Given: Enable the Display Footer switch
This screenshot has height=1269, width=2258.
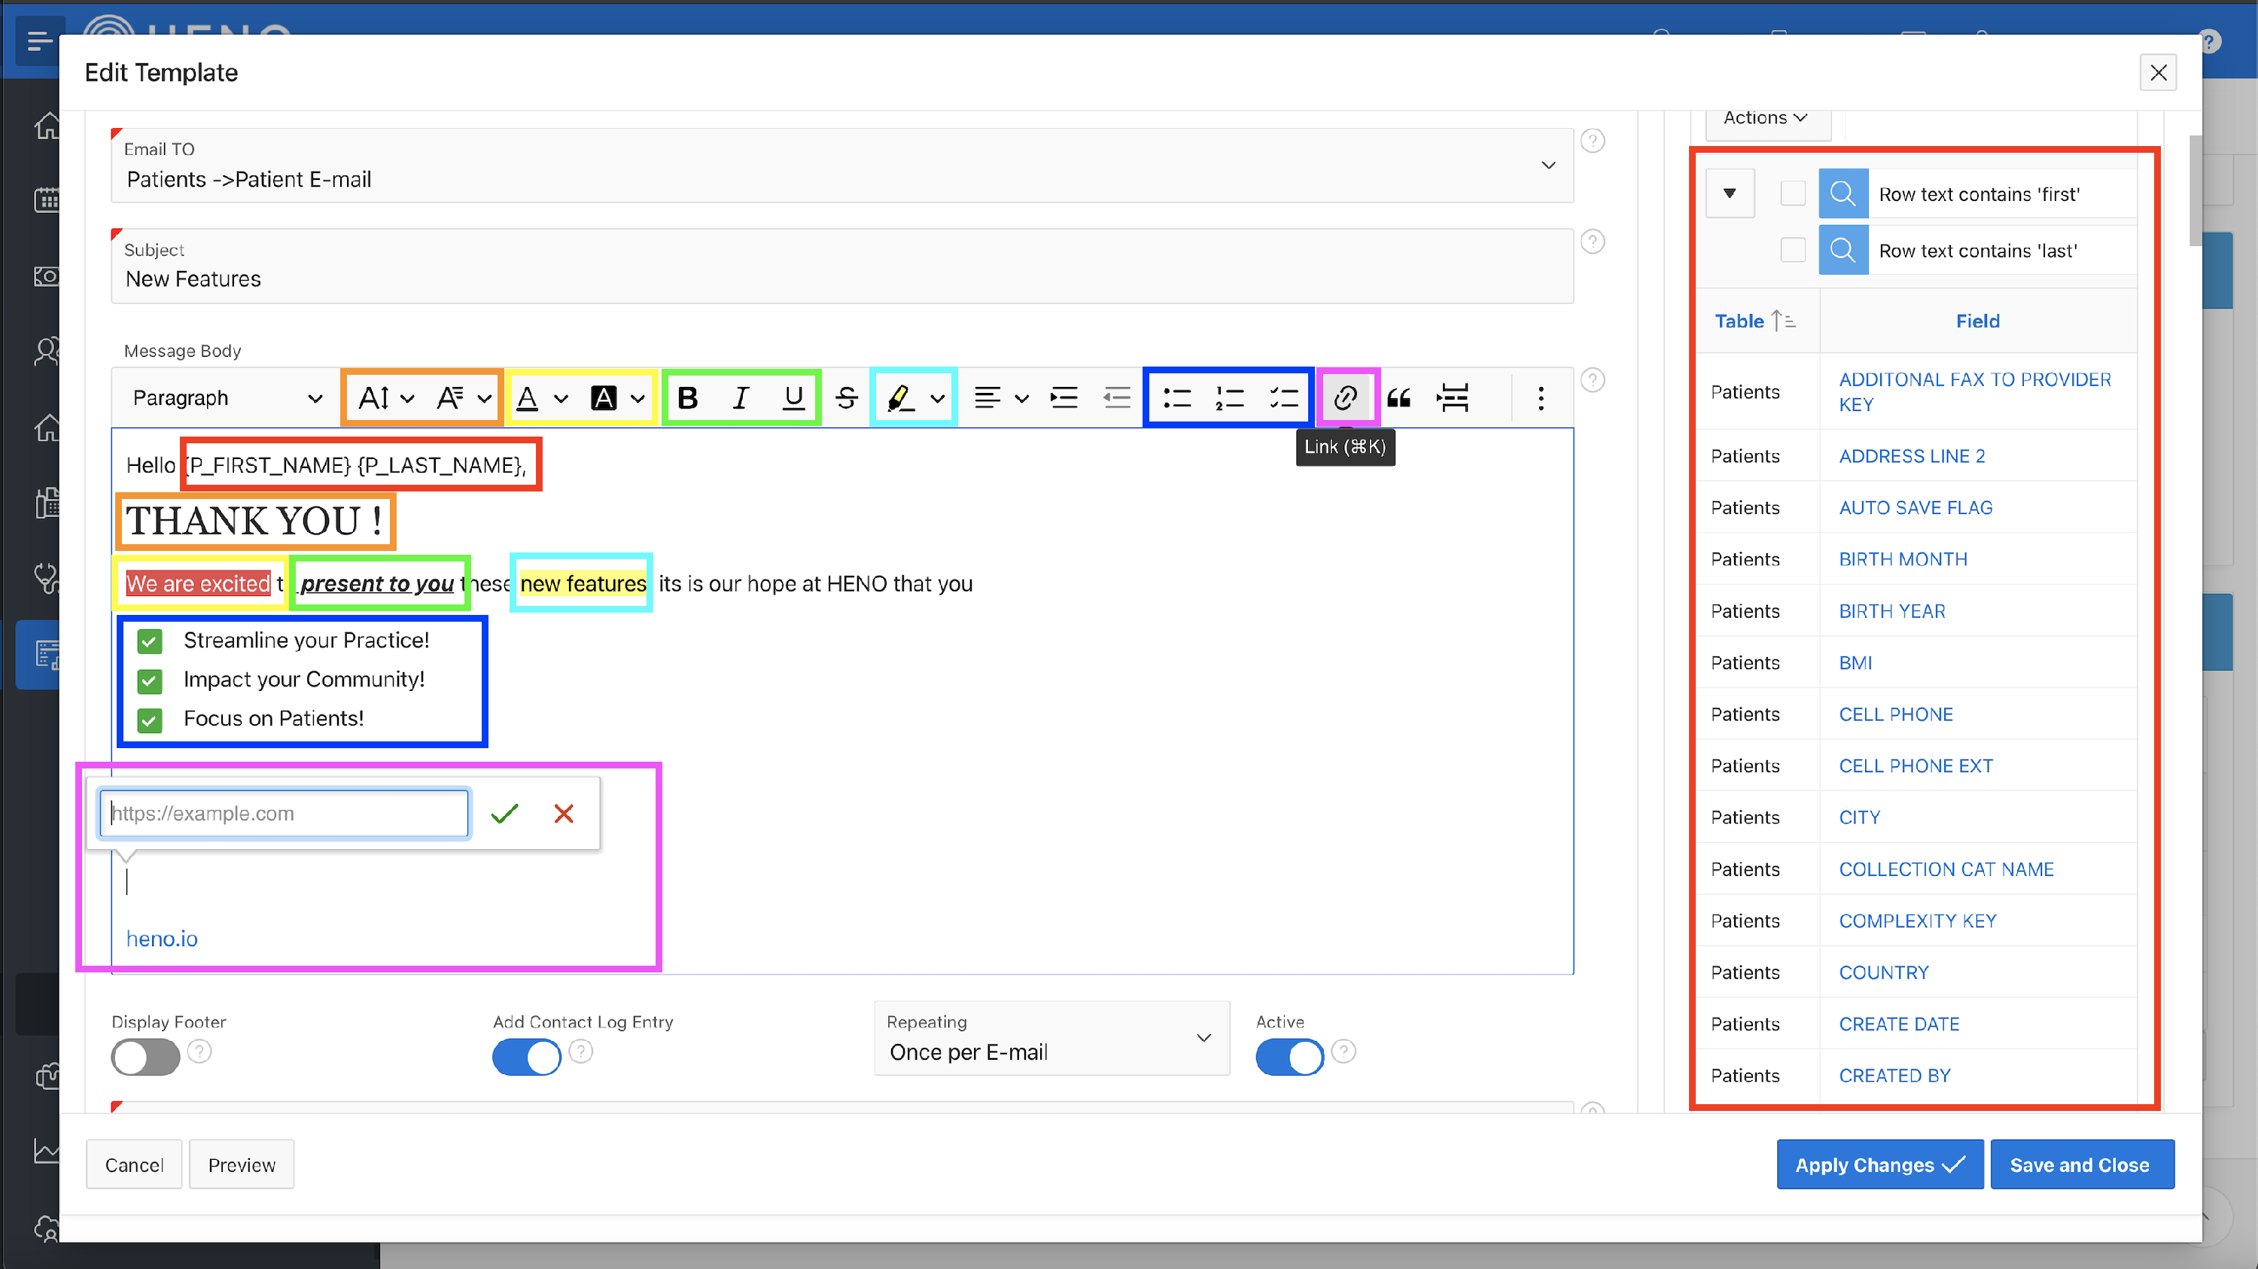Looking at the screenshot, I should tap(145, 1057).
